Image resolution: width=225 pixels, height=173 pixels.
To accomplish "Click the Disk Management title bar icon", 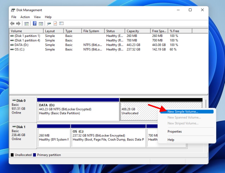I will 13,10.
